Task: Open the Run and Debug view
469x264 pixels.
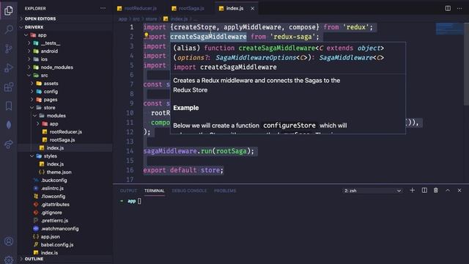Action: click(9, 68)
